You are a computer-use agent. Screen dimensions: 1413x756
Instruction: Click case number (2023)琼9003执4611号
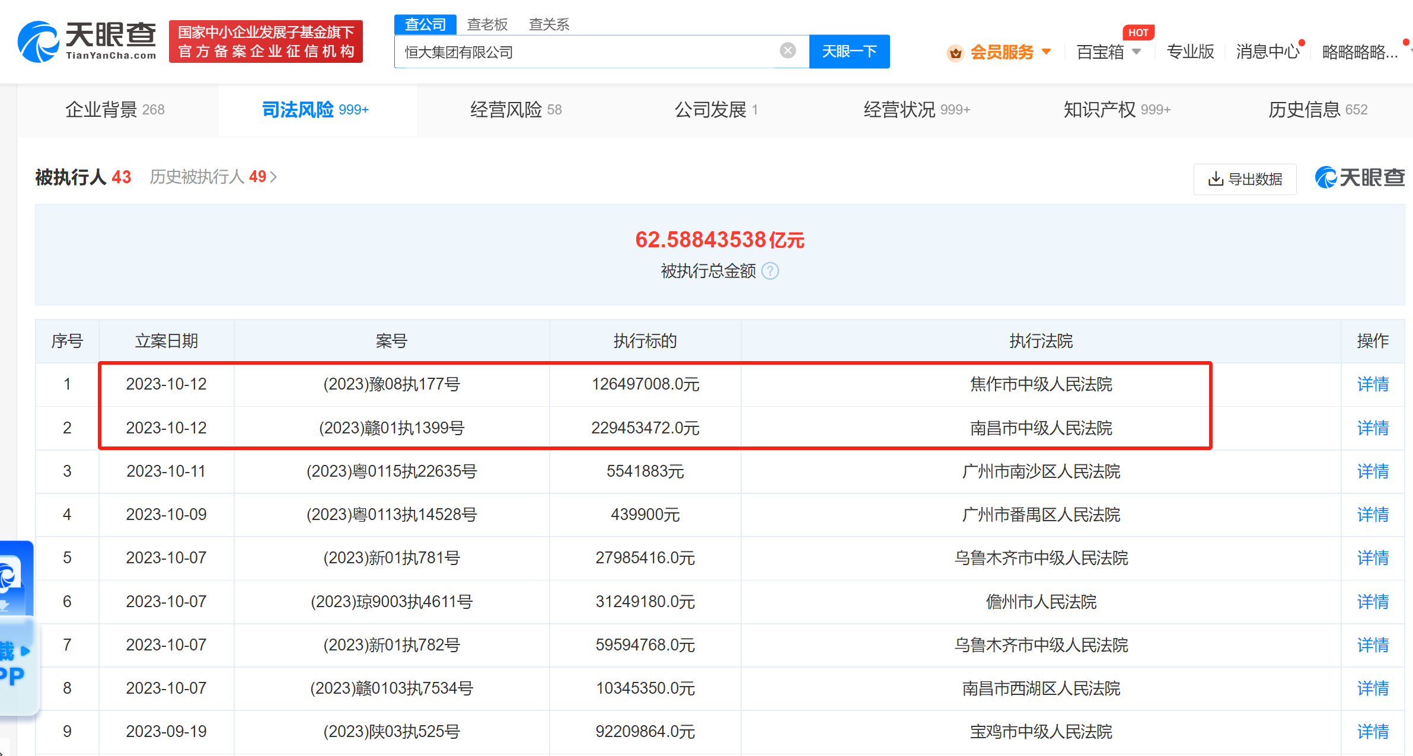tap(391, 602)
